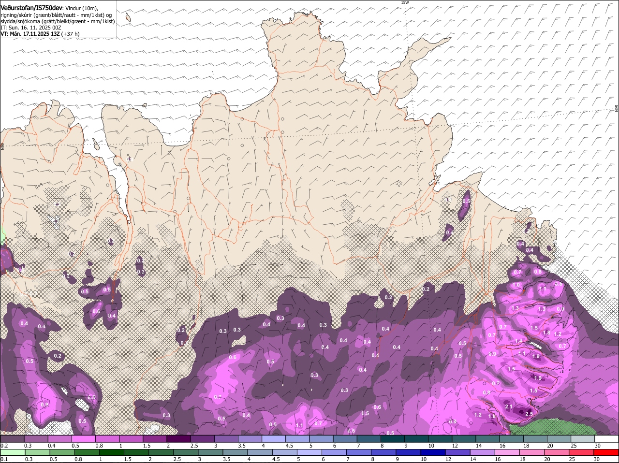This screenshot has width=619, height=463.
Task: Click the 2.1 precipitation value on the map
Action: click(x=508, y=407)
